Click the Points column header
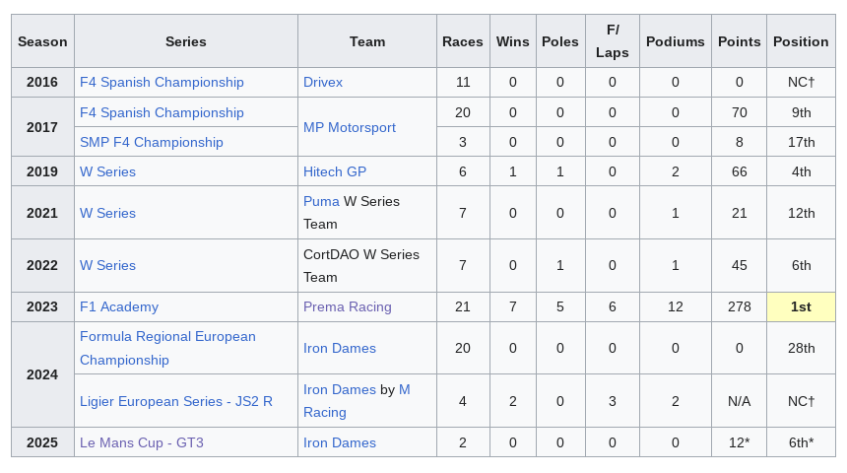The height and width of the screenshot is (473, 847). click(x=739, y=41)
